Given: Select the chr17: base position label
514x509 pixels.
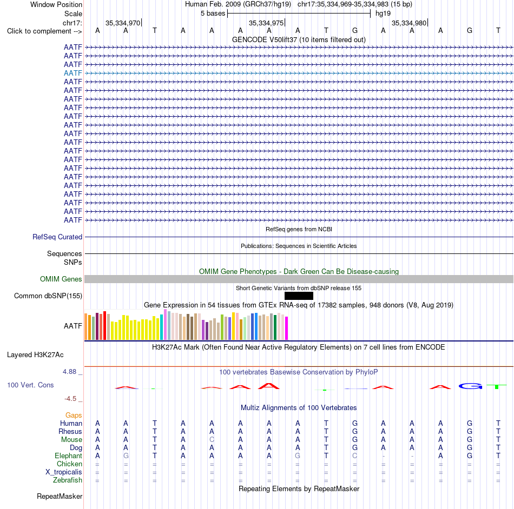Looking at the screenshot, I should (72, 23).
